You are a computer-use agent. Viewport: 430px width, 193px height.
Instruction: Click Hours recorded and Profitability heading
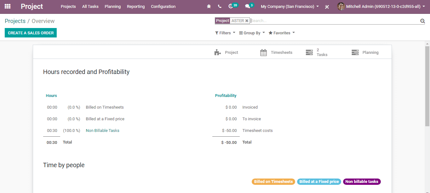click(x=86, y=72)
